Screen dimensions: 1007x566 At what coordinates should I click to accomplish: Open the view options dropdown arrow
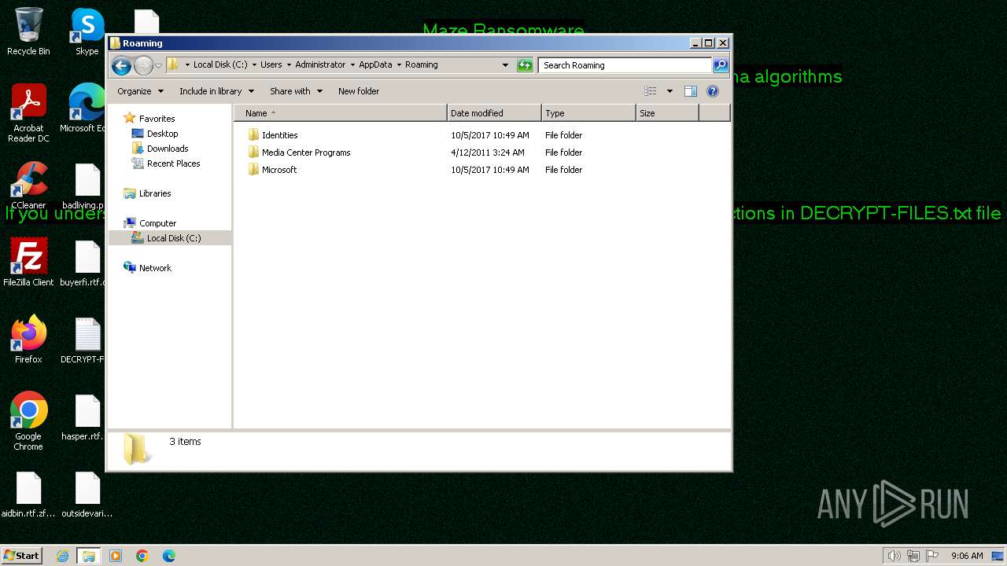tap(669, 91)
